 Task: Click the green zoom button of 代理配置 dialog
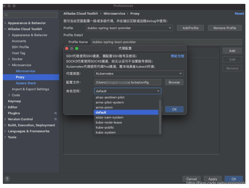[x=77, y=49]
